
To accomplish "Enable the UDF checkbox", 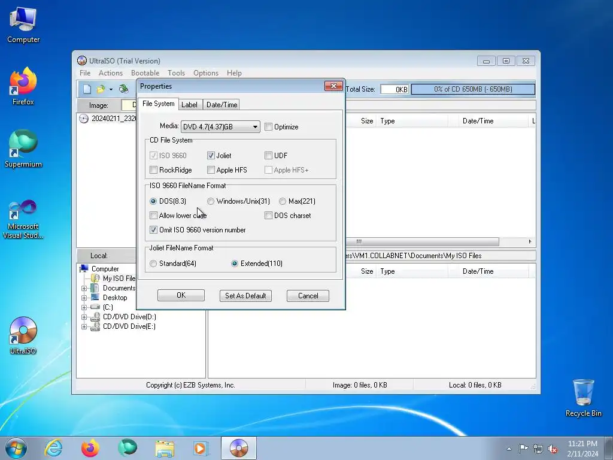I will [x=268, y=155].
